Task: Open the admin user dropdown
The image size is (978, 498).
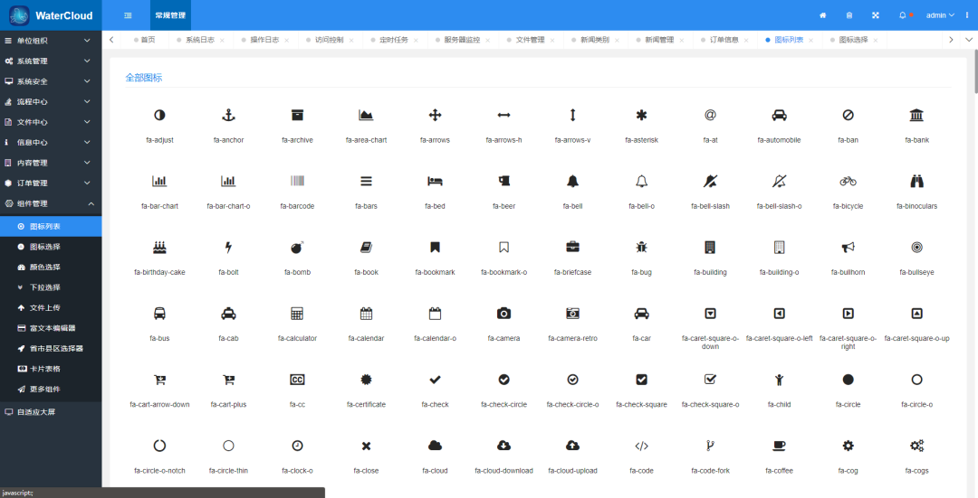Action: click(940, 15)
